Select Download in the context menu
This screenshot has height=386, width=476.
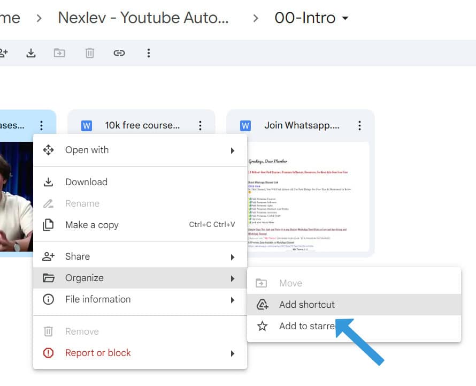(140, 181)
